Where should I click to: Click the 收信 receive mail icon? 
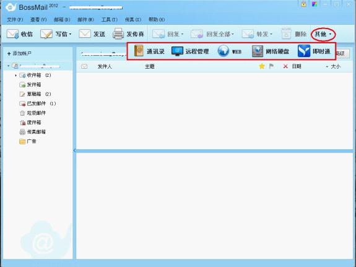tap(12, 34)
